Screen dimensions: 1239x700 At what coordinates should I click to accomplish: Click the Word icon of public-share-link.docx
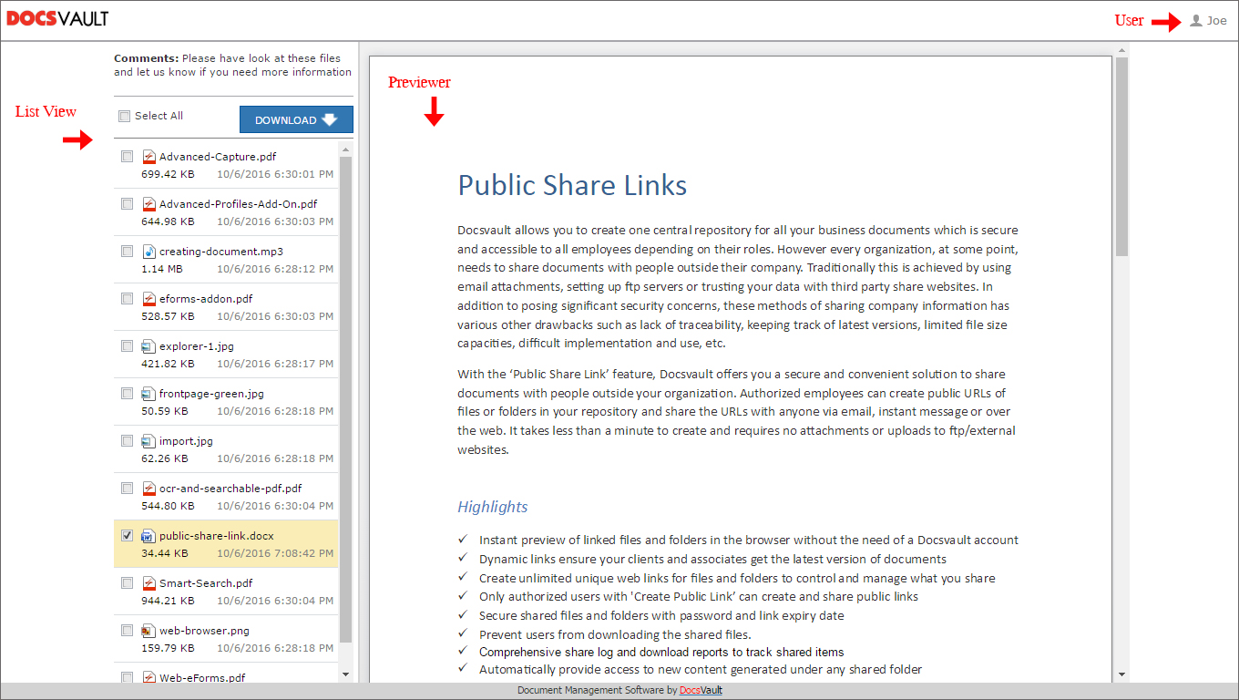[x=149, y=536]
